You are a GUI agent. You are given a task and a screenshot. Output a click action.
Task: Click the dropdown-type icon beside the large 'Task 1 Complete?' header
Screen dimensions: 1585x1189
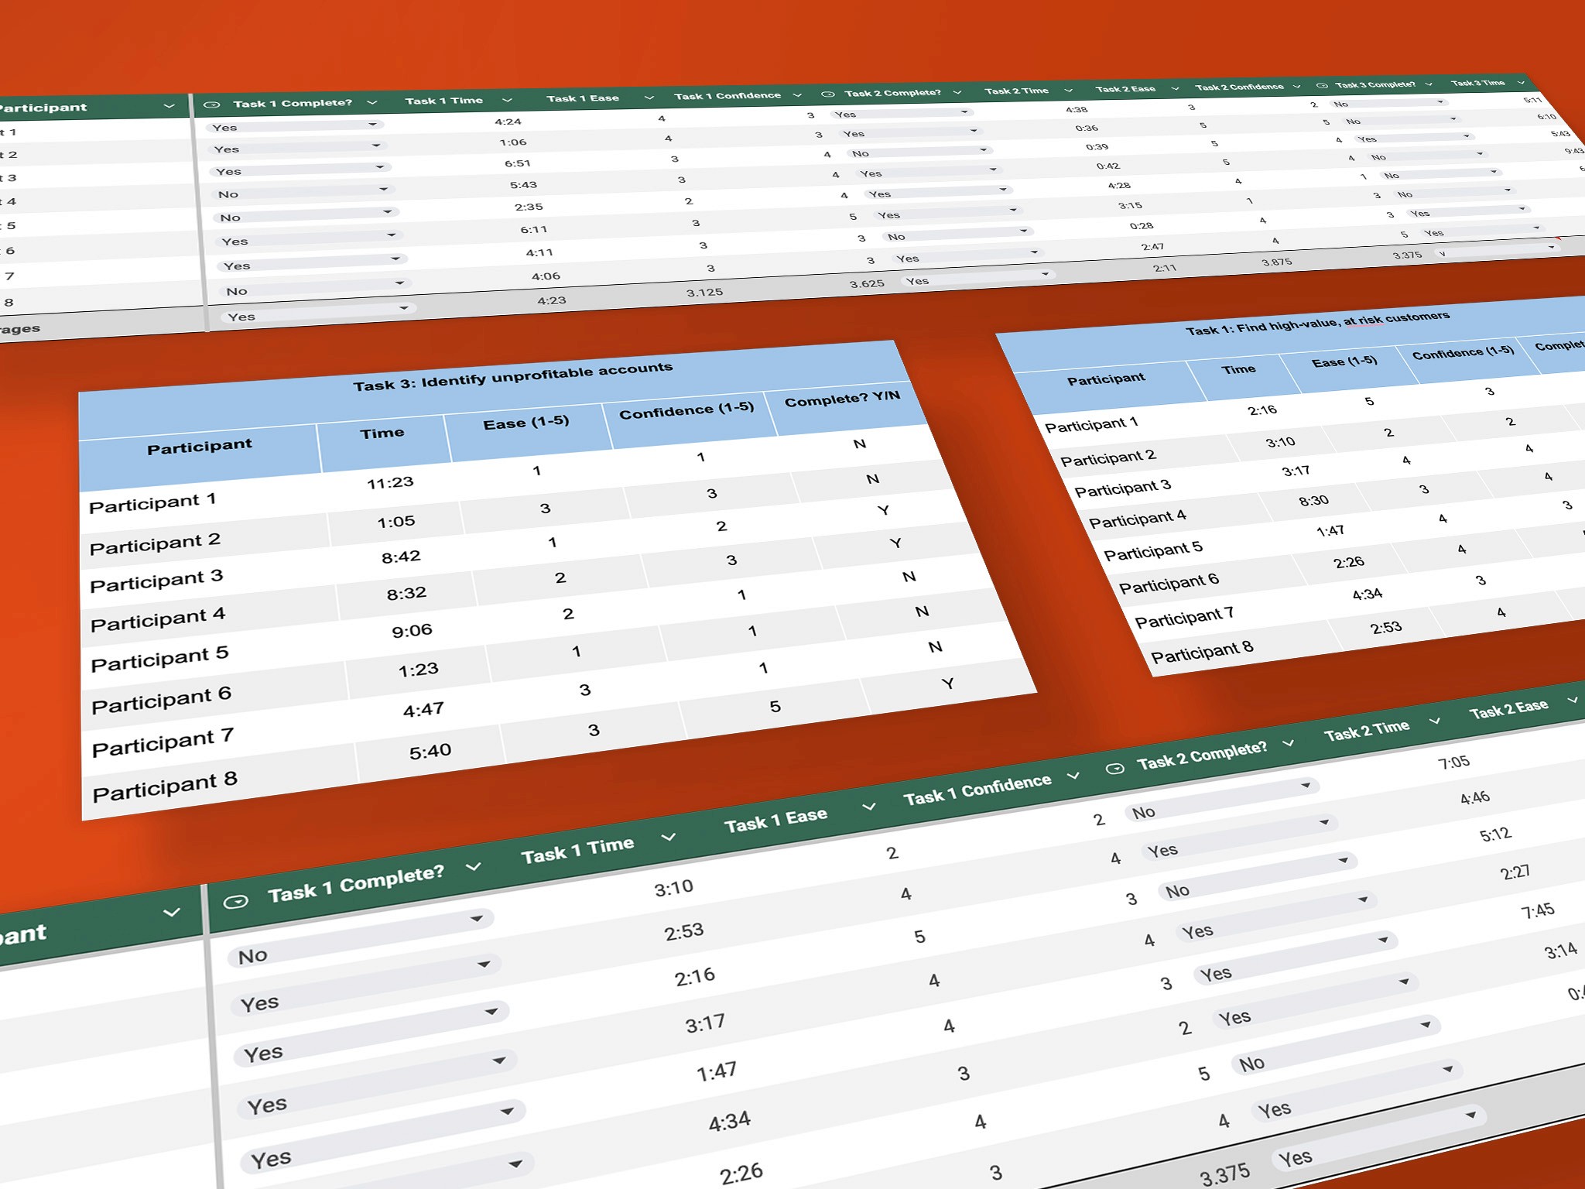pyautogui.click(x=235, y=902)
